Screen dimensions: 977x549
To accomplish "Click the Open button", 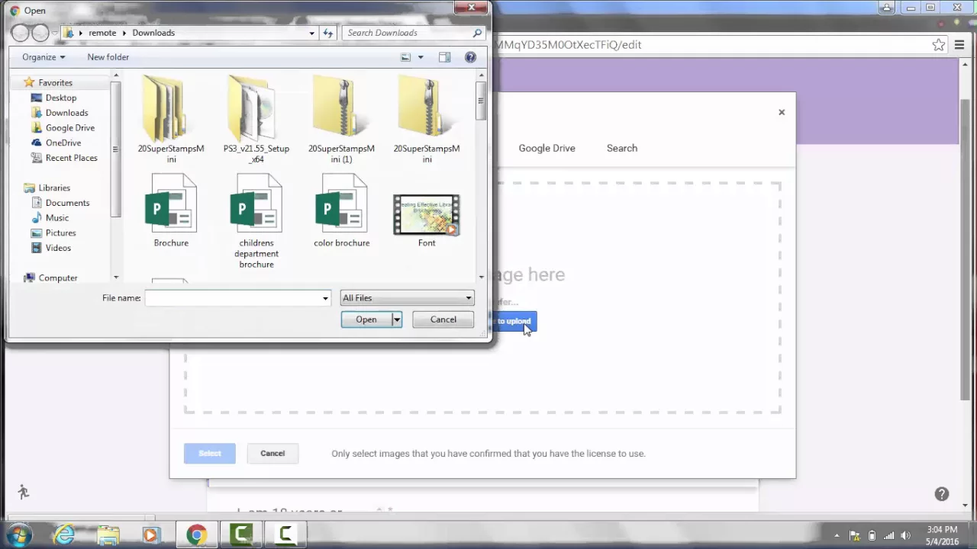I will (x=366, y=319).
